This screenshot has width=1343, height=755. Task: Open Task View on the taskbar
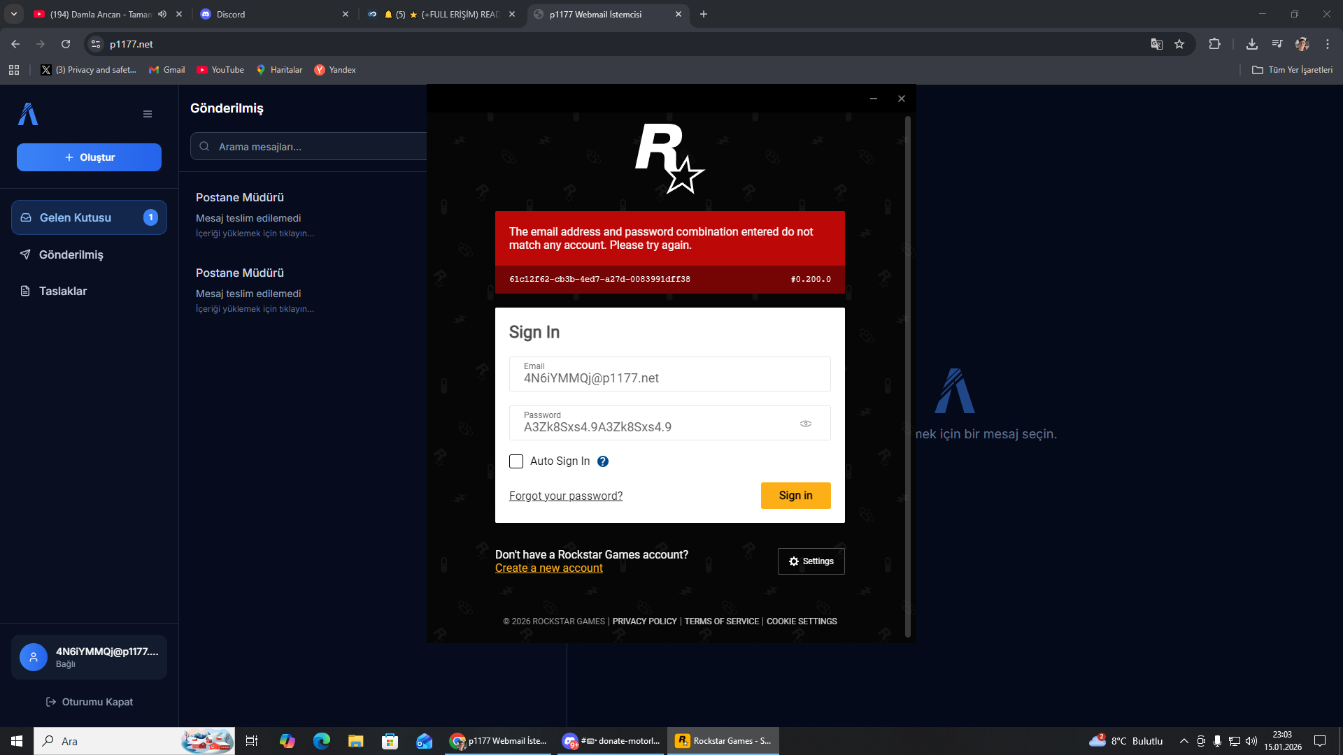tap(252, 741)
